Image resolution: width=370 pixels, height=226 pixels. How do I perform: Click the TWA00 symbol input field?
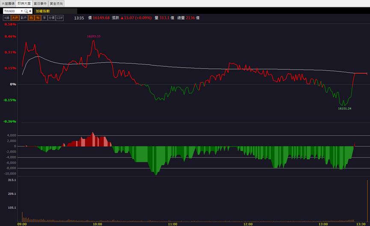[12, 11]
